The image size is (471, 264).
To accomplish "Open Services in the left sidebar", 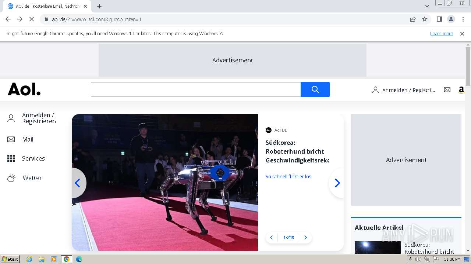I will [x=26, y=158].
